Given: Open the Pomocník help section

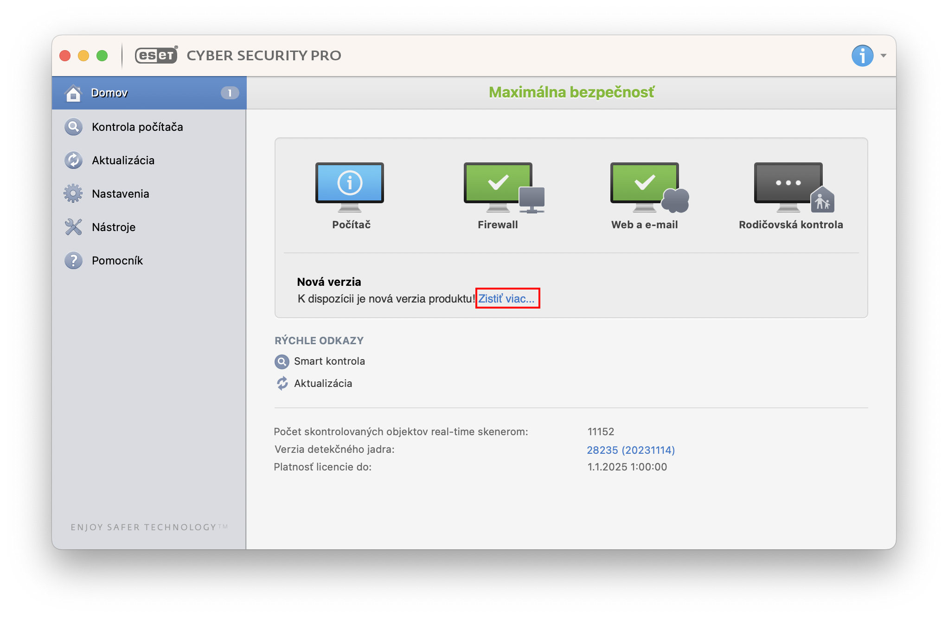Looking at the screenshot, I should click(x=117, y=261).
